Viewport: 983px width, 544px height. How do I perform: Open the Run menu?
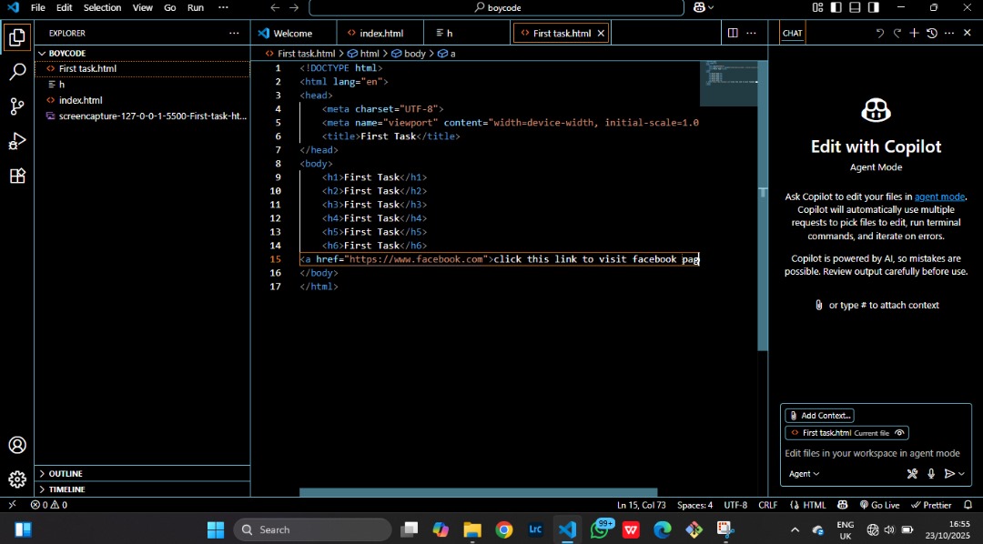click(x=195, y=7)
